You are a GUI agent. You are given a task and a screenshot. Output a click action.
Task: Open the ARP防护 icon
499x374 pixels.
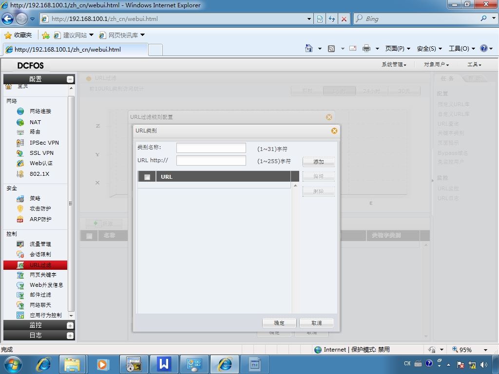(x=20, y=219)
